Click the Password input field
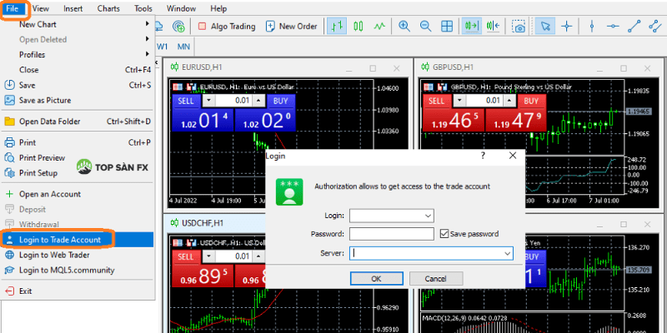Viewport: 667px width, 333px height. click(392, 234)
